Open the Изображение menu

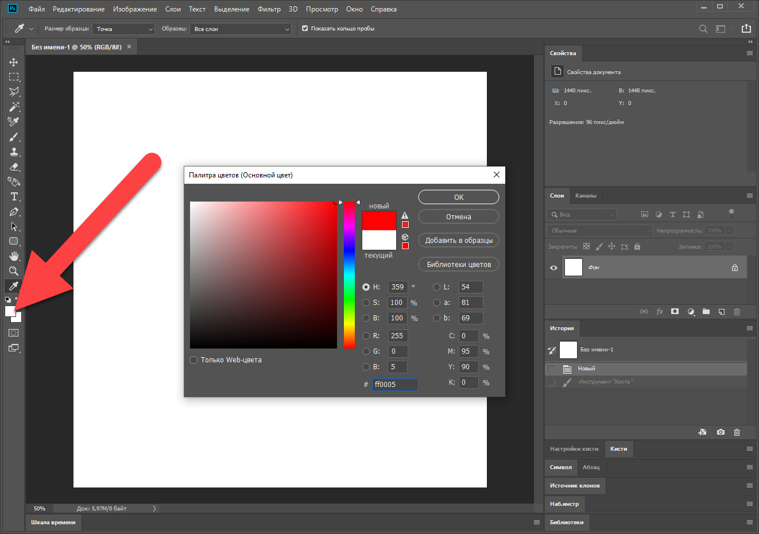135,9
